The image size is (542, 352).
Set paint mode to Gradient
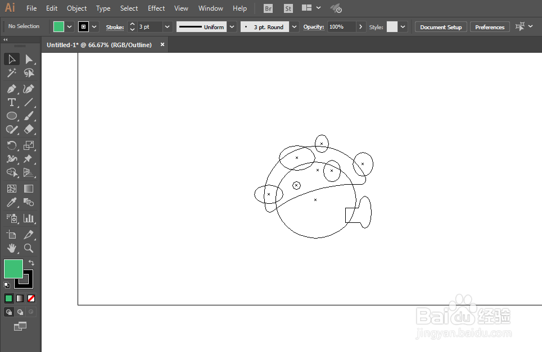20,298
